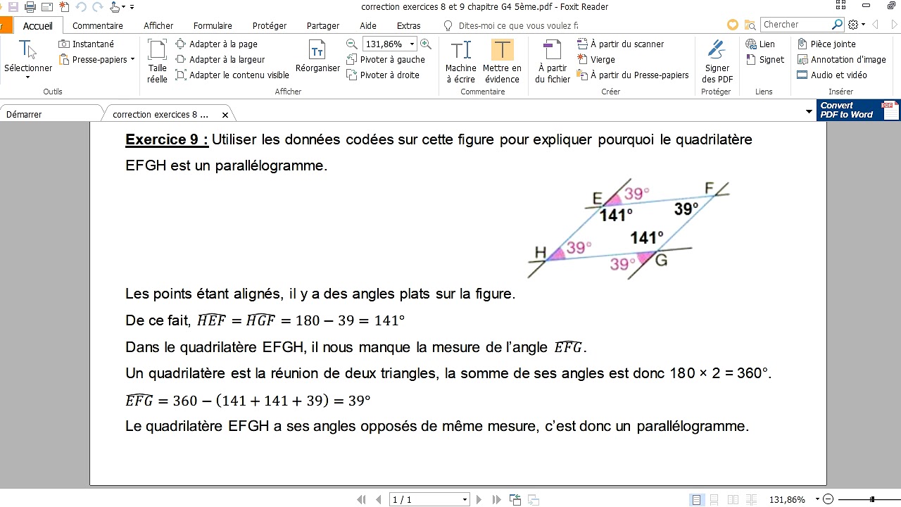Image resolution: width=901 pixels, height=507 pixels.
Task: Choose Adapter à la largeur
Action: pos(220,60)
